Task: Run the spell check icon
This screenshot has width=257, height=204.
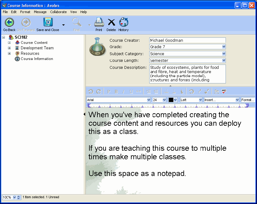Action: pos(224,91)
